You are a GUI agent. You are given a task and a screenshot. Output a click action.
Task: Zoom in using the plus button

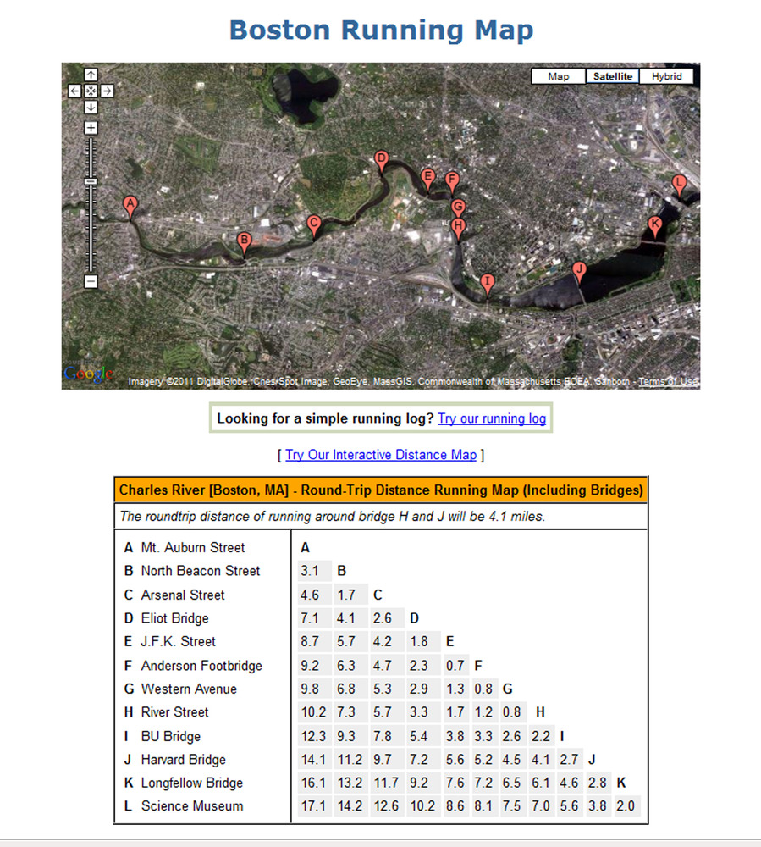tap(91, 128)
